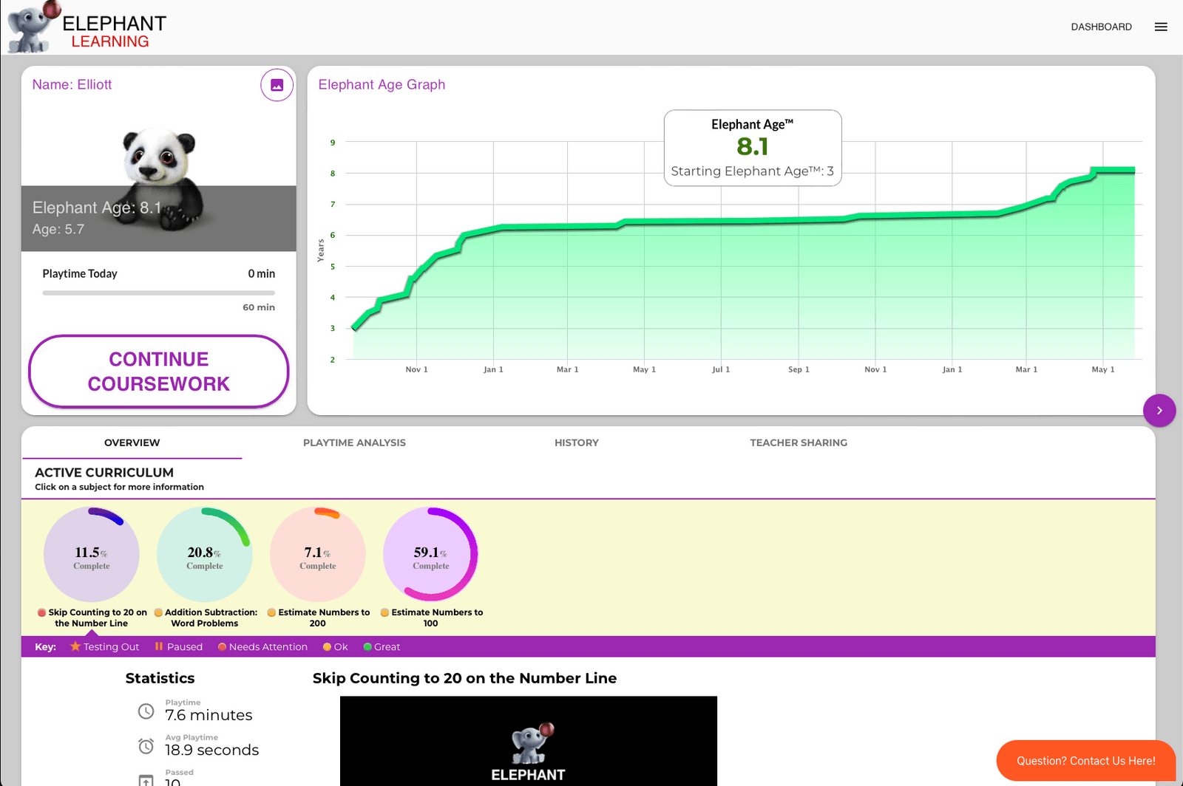This screenshot has width=1183, height=786.
Task: Click the Elephant Learning logo
Action: [x=87, y=28]
